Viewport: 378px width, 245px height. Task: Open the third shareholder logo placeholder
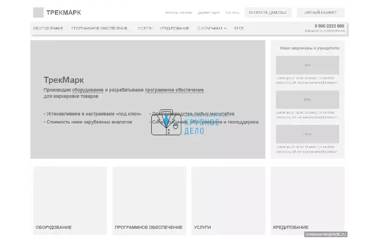coord(307,134)
